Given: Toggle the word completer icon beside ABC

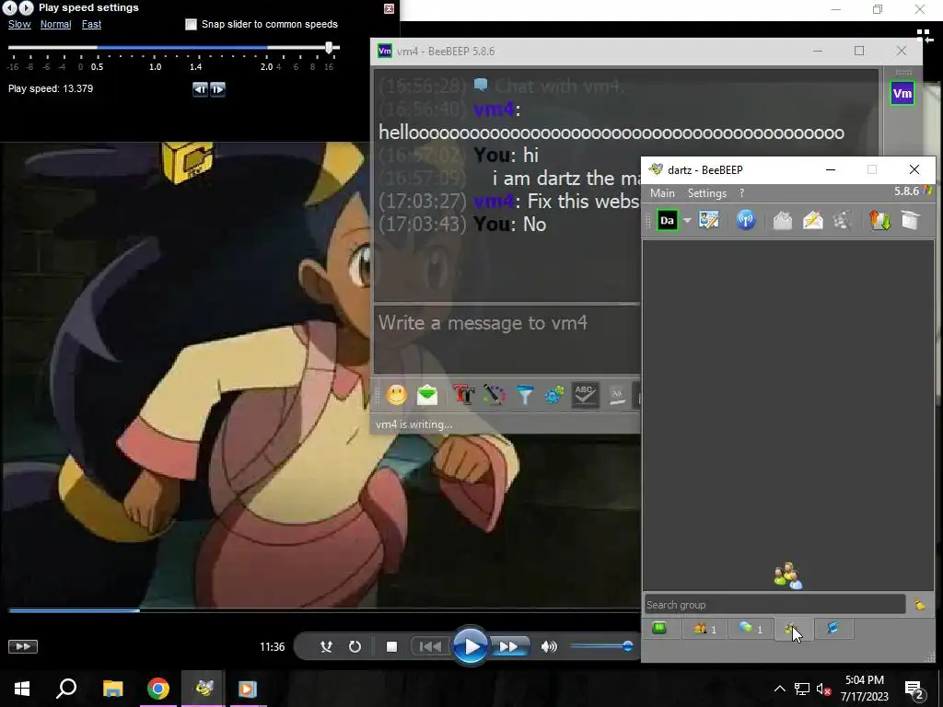Looking at the screenshot, I should 616,395.
